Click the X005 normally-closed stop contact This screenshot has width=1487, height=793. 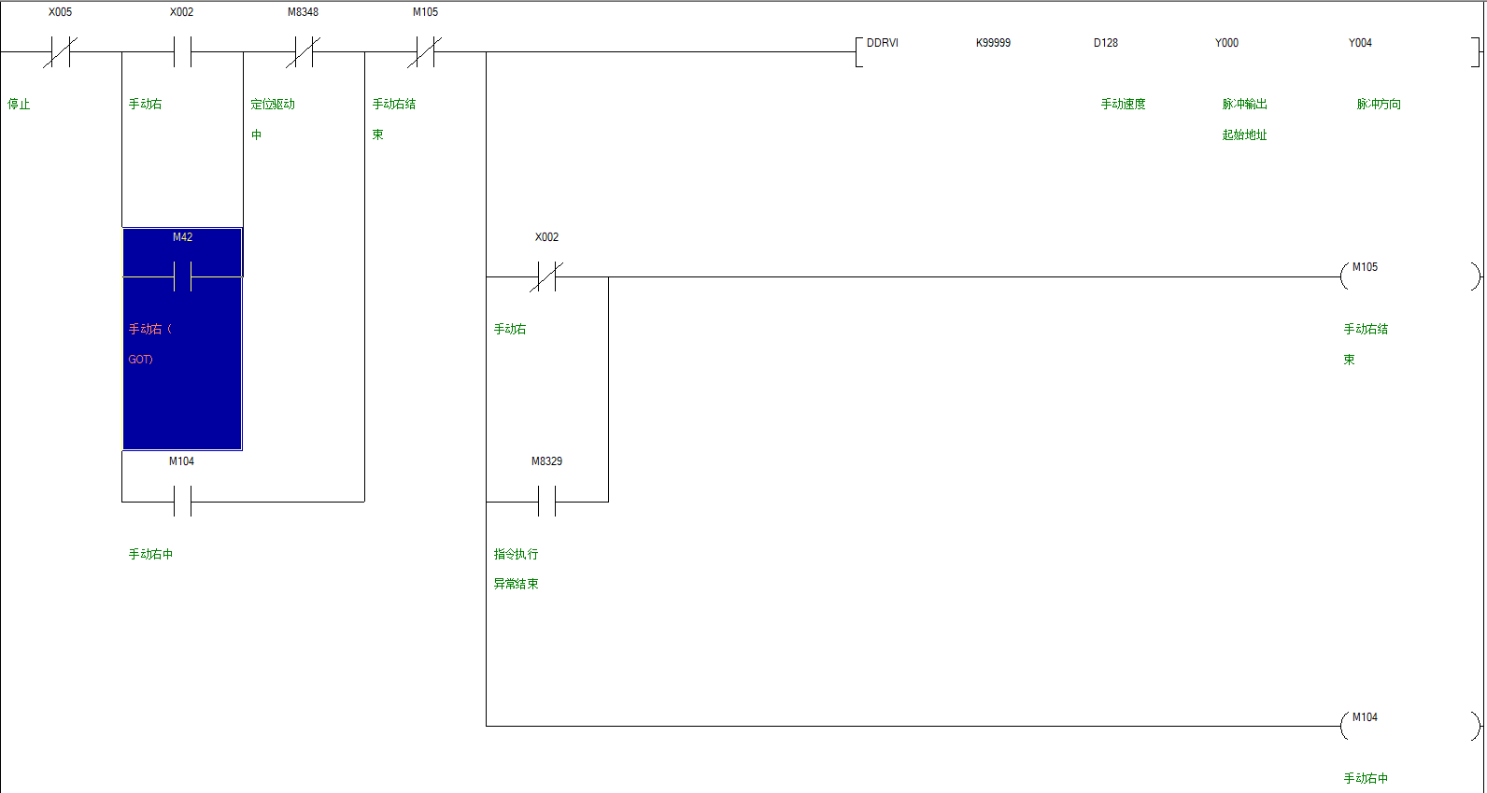(60, 52)
